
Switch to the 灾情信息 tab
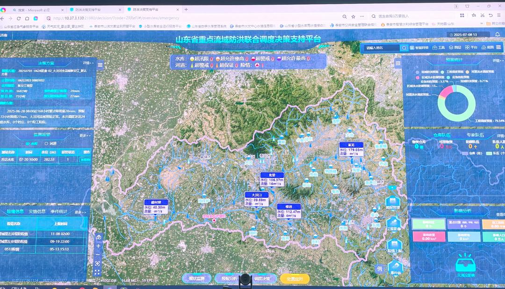pos(36,211)
